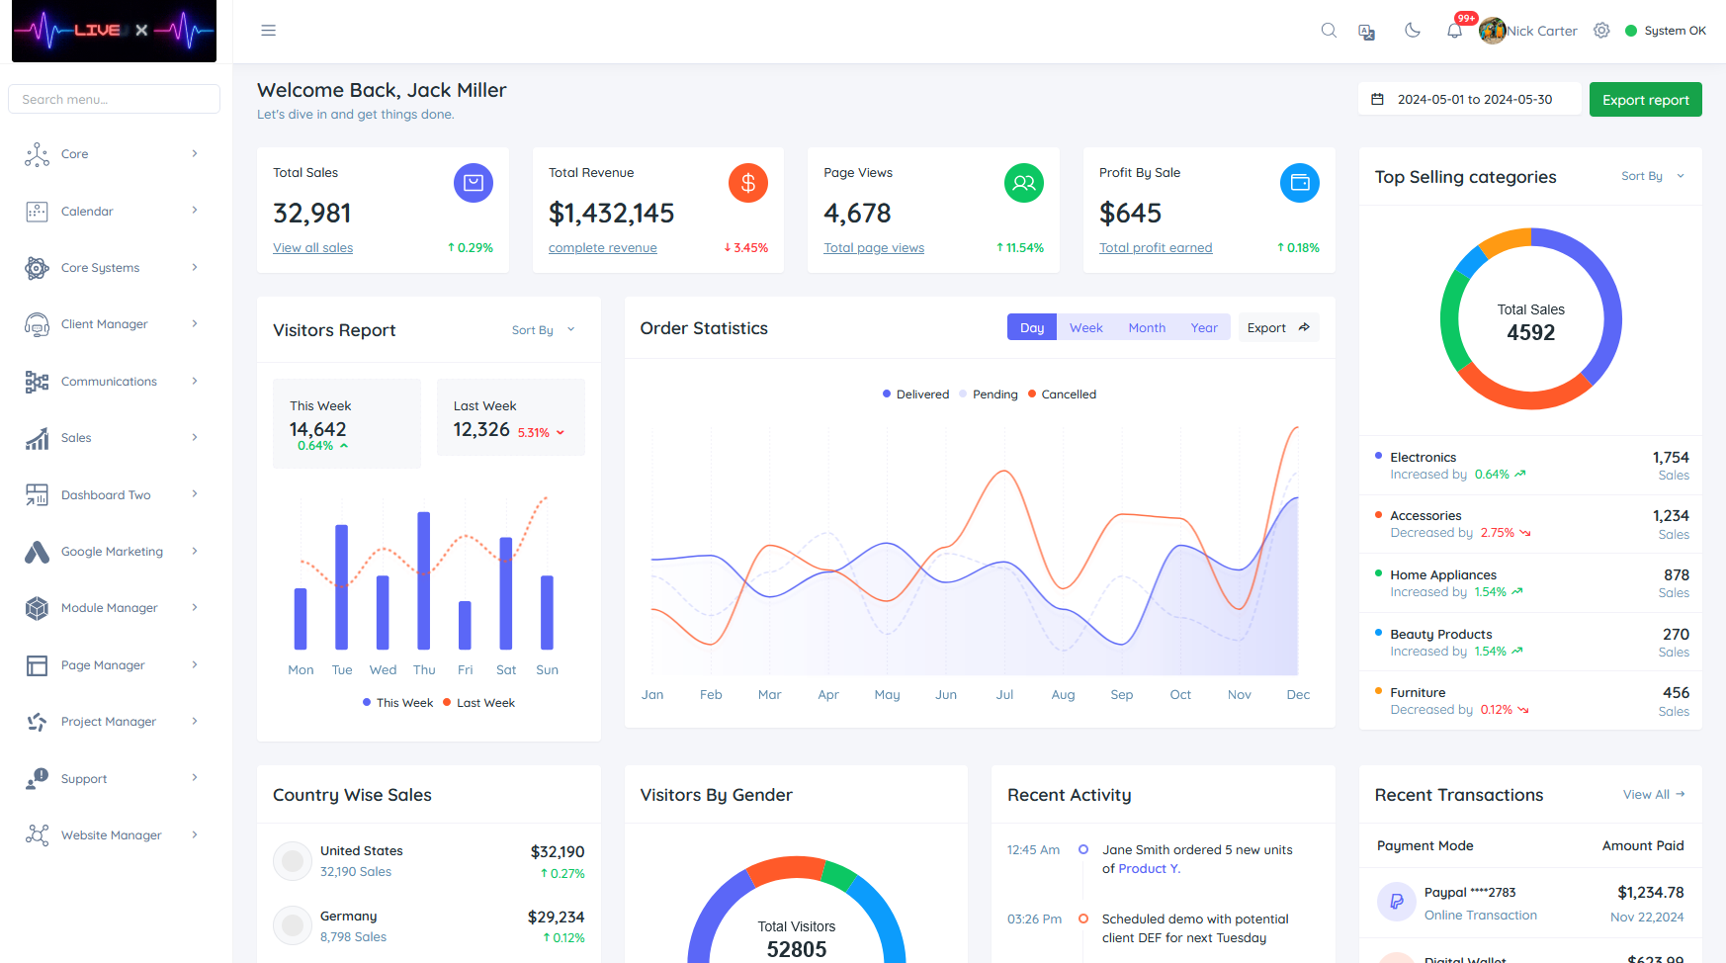This screenshot has height=963, width=1726.
Task: Click the Google Marketing logo icon
Action: click(x=37, y=552)
